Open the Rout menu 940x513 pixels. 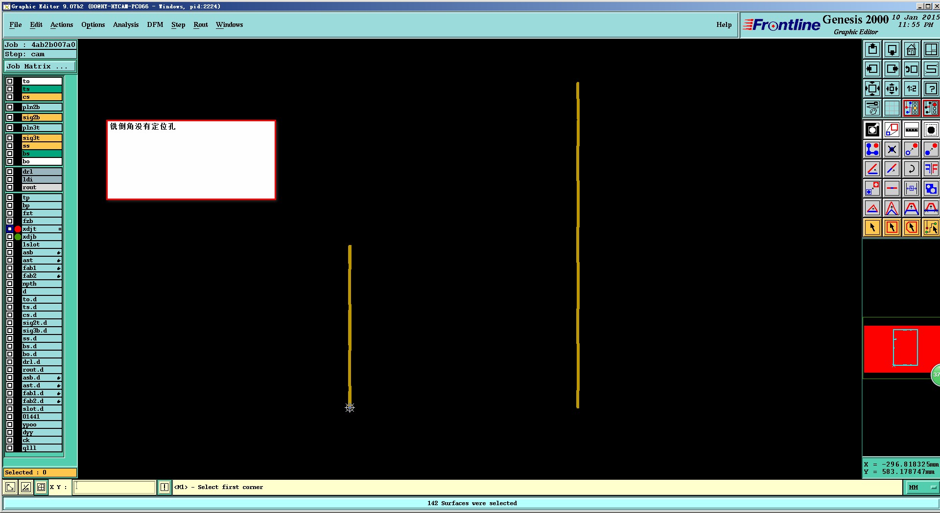click(201, 24)
